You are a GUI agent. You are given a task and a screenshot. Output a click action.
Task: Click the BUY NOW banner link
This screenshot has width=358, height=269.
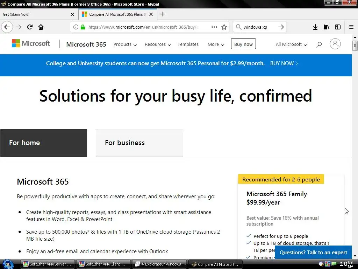(284, 63)
